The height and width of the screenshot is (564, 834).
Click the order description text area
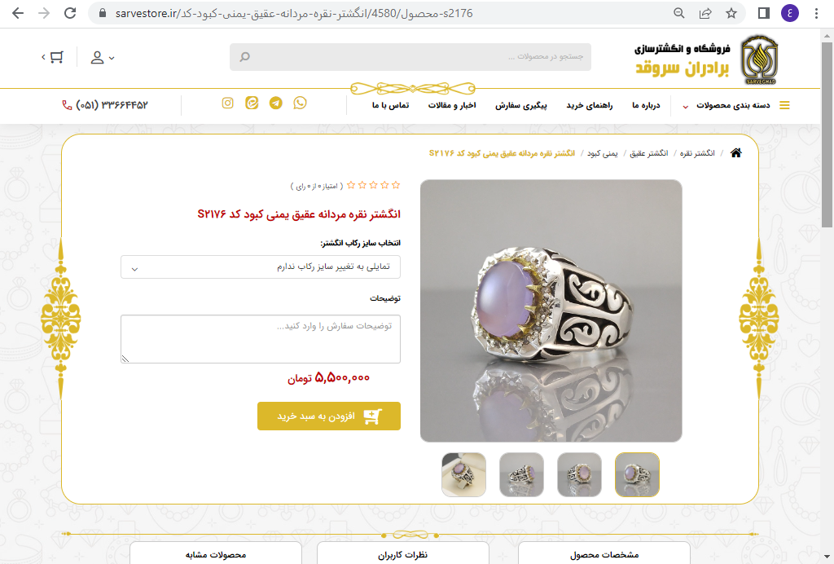tap(261, 339)
